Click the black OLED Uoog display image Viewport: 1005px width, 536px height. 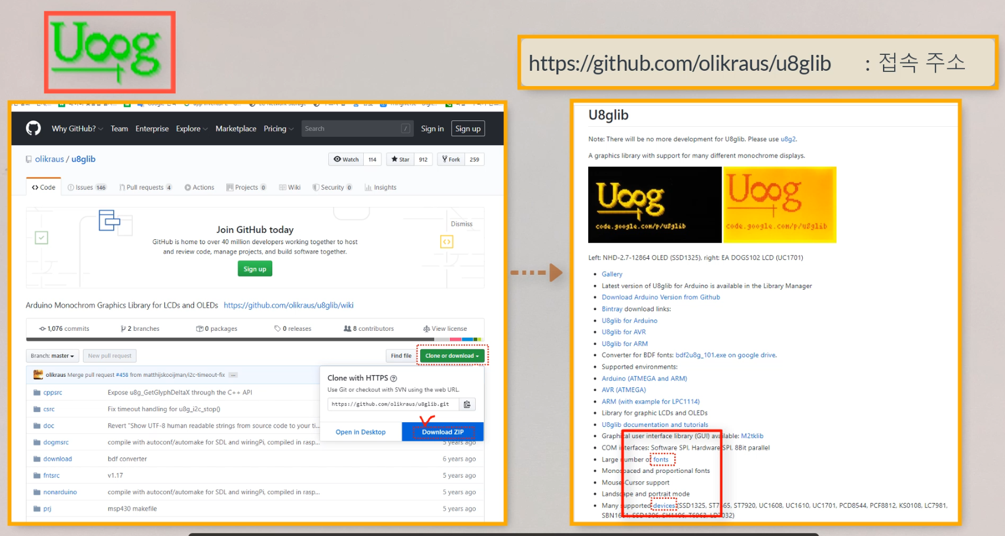[655, 205]
